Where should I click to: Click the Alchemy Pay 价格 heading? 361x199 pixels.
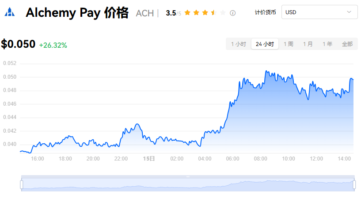pyautogui.click(x=77, y=12)
